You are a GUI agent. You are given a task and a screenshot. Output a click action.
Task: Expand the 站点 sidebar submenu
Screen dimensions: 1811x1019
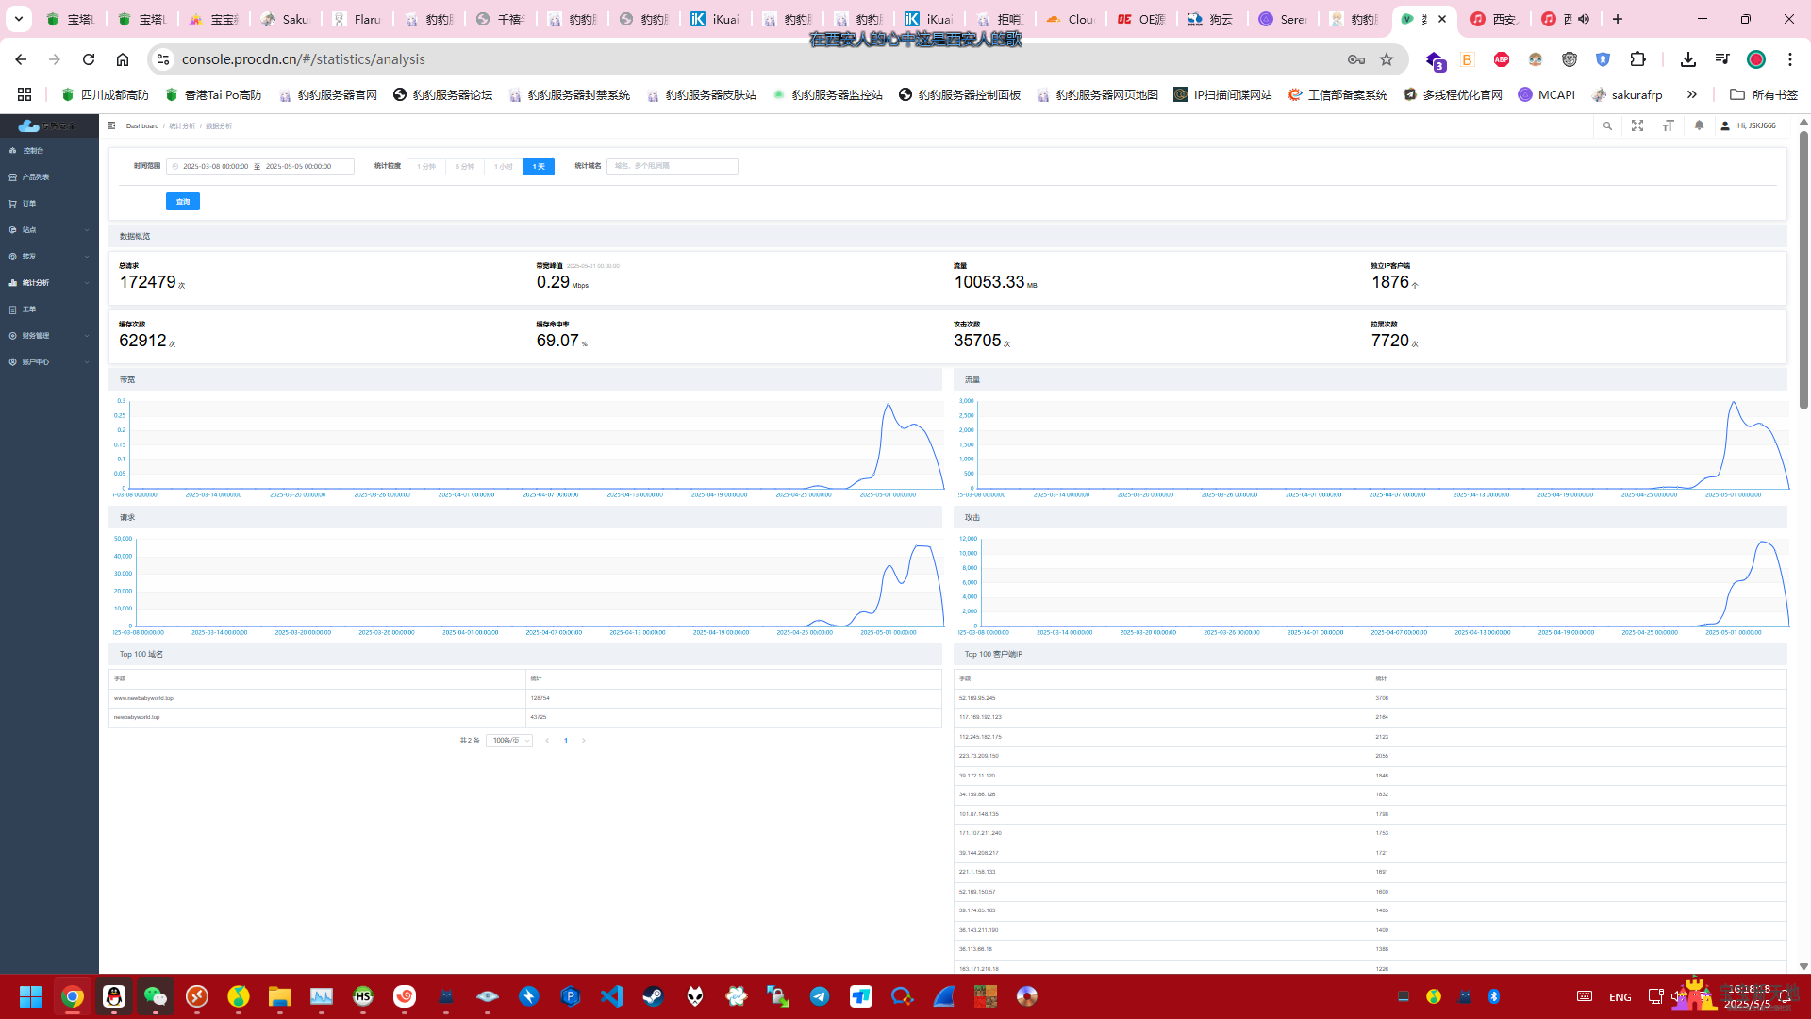point(49,229)
